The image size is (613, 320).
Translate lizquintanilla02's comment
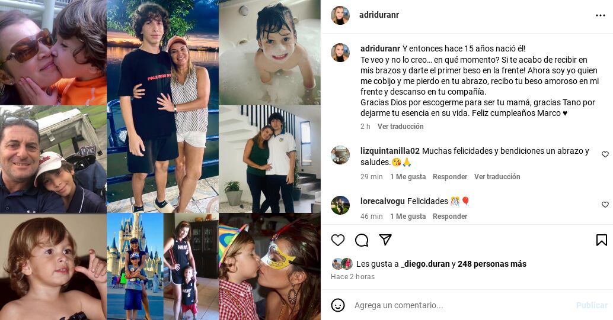(x=497, y=177)
